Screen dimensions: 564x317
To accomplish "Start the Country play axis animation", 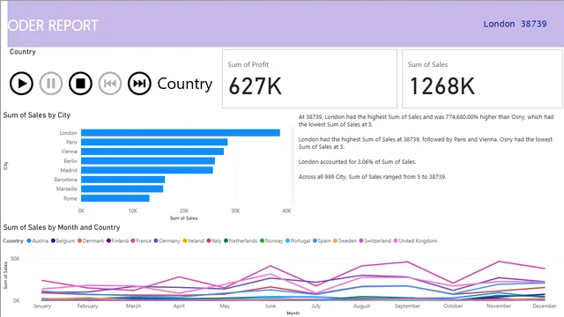I will click(x=21, y=84).
